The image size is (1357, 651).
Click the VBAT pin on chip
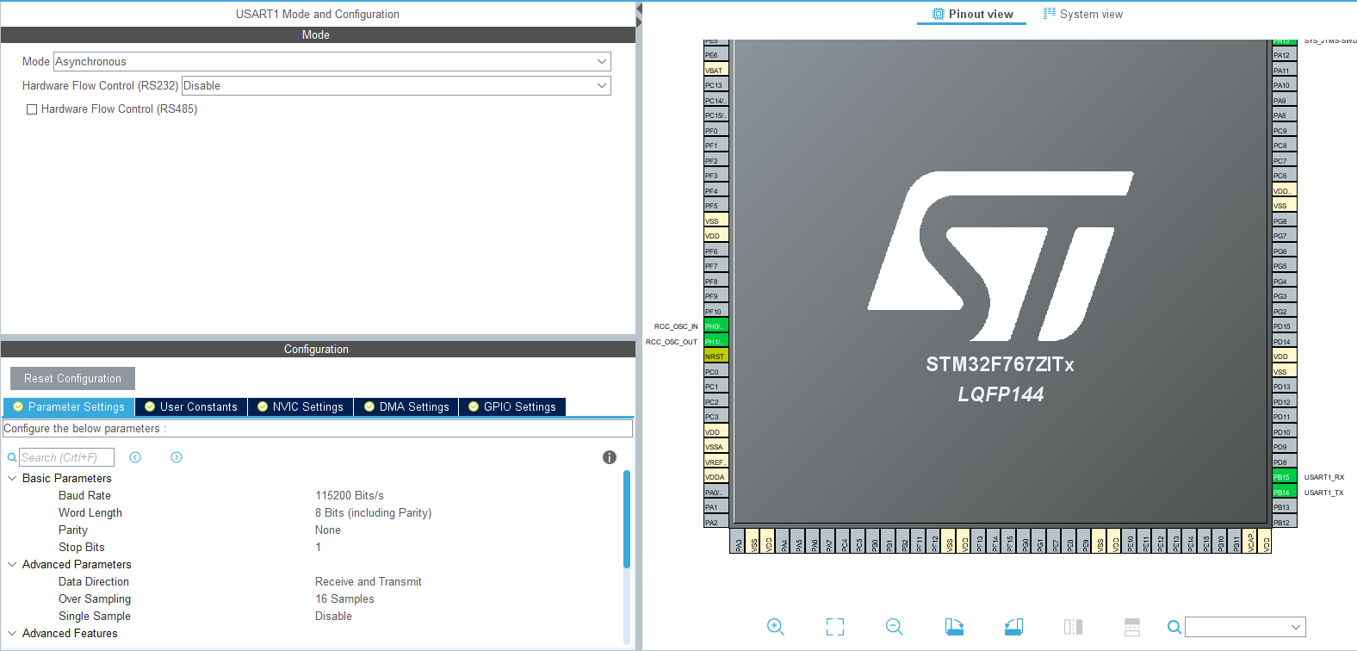coord(716,70)
